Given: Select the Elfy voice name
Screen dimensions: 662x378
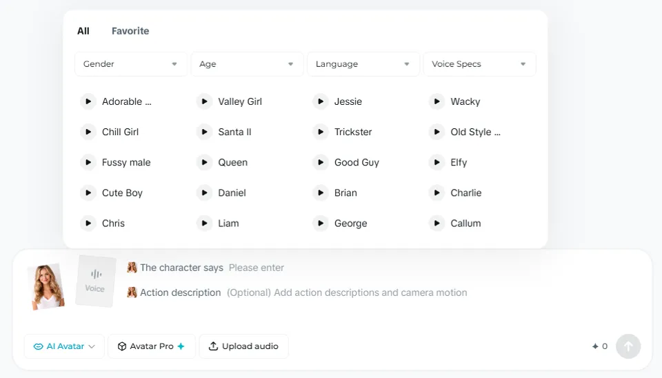Looking at the screenshot, I should pyautogui.click(x=459, y=162).
